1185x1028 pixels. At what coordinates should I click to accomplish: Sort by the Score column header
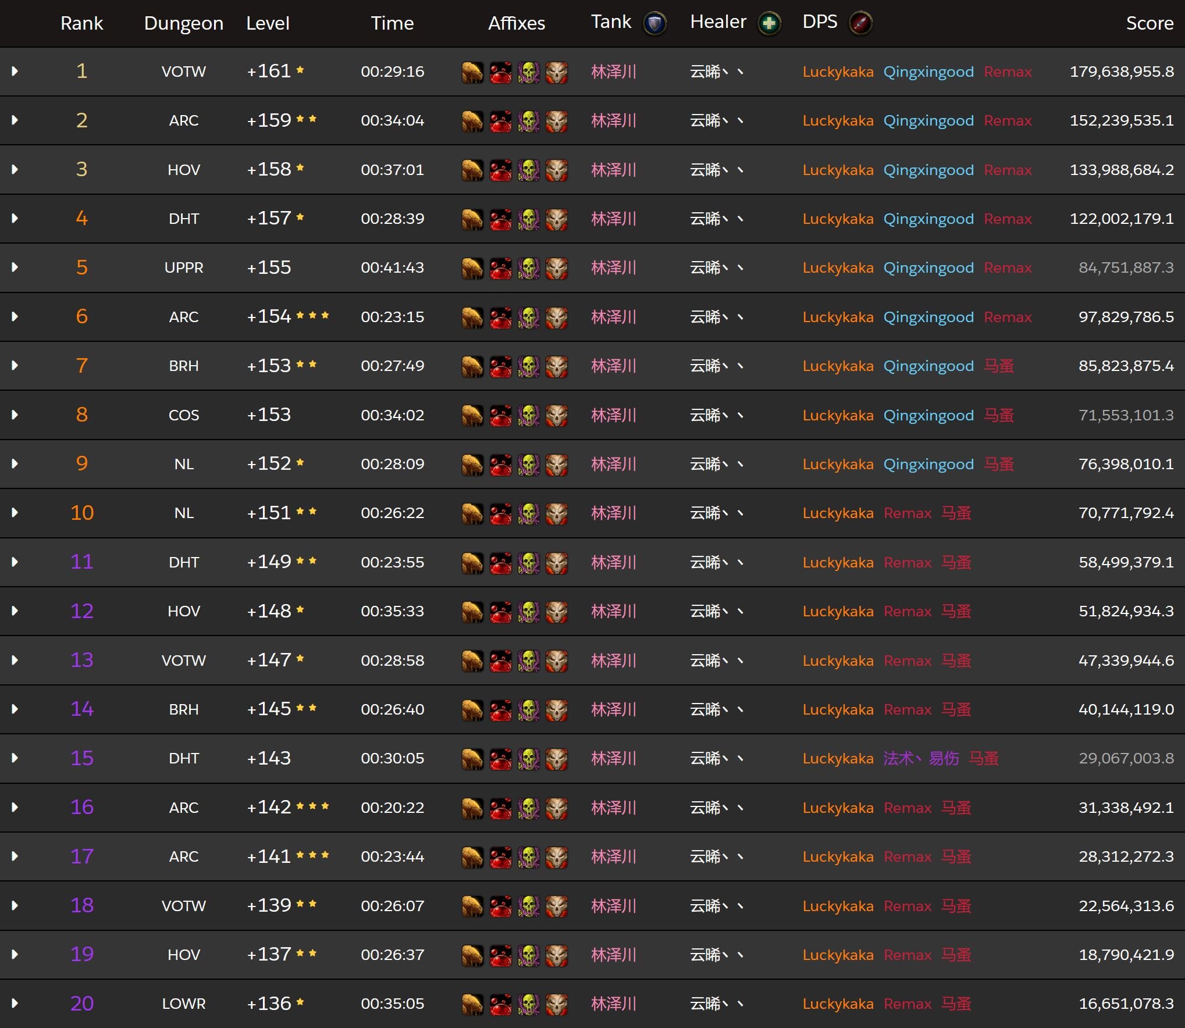pyautogui.click(x=1149, y=23)
